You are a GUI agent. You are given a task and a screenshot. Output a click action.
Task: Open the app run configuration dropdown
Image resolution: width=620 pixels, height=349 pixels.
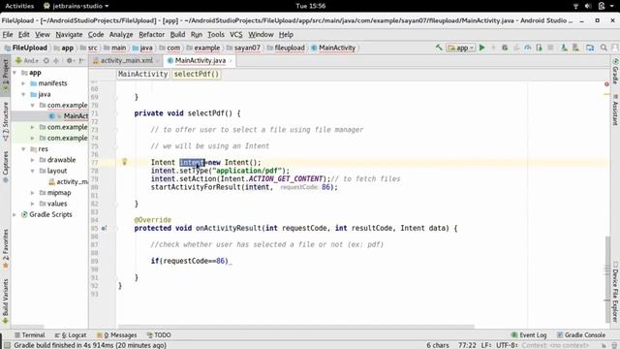[461, 48]
